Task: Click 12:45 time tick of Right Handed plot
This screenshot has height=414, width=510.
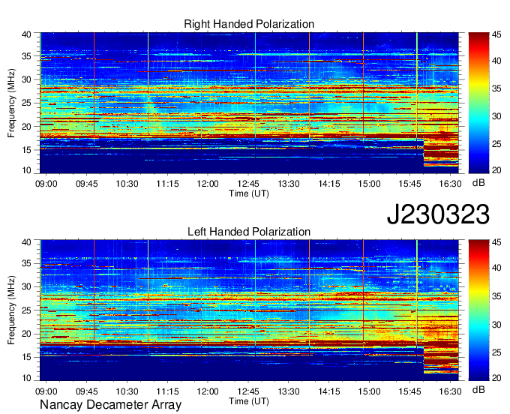Action: point(248,184)
